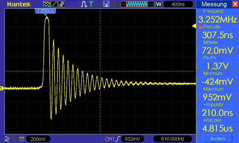Click the AC coupling indicator icon

pyautogui.click(x=7, y=139)
